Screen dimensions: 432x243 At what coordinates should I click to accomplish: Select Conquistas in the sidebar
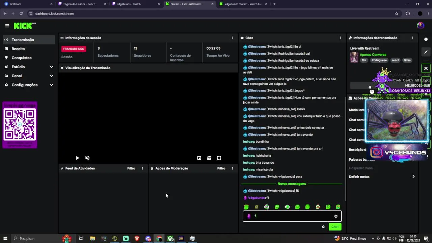pyautogui.click(x=29, y=58)
